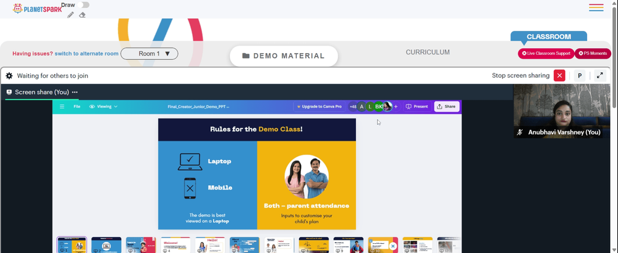Select slide thumbnail 2
618x253 pixels.
[106, 245]
